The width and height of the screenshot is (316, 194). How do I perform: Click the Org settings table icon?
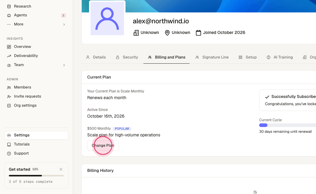pos(9,105)
